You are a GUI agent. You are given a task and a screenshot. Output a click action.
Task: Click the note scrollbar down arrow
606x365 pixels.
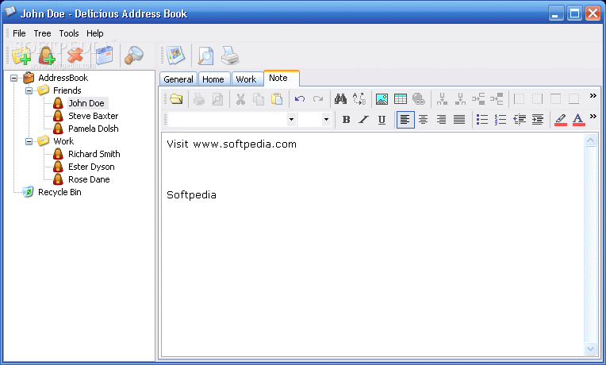coord(590,349)
